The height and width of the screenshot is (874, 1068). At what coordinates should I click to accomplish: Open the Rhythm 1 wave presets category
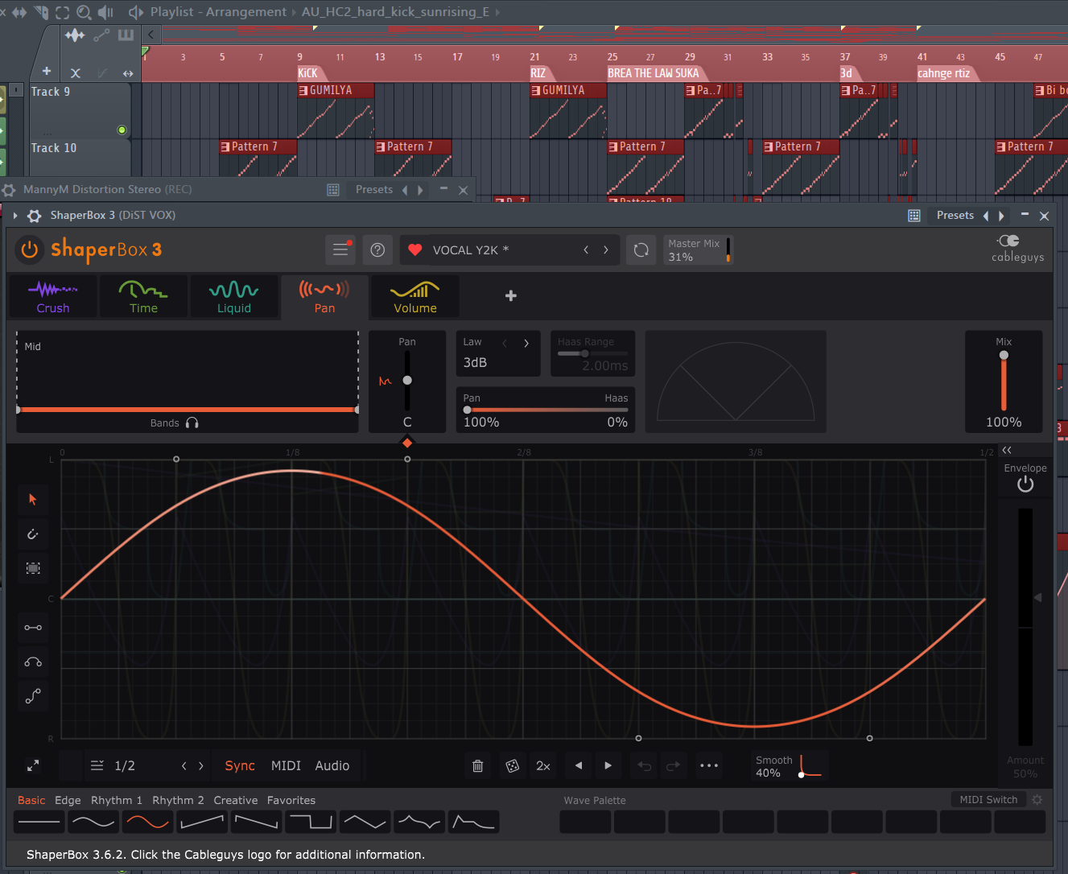pyautogui.click(x=117, y=800)
